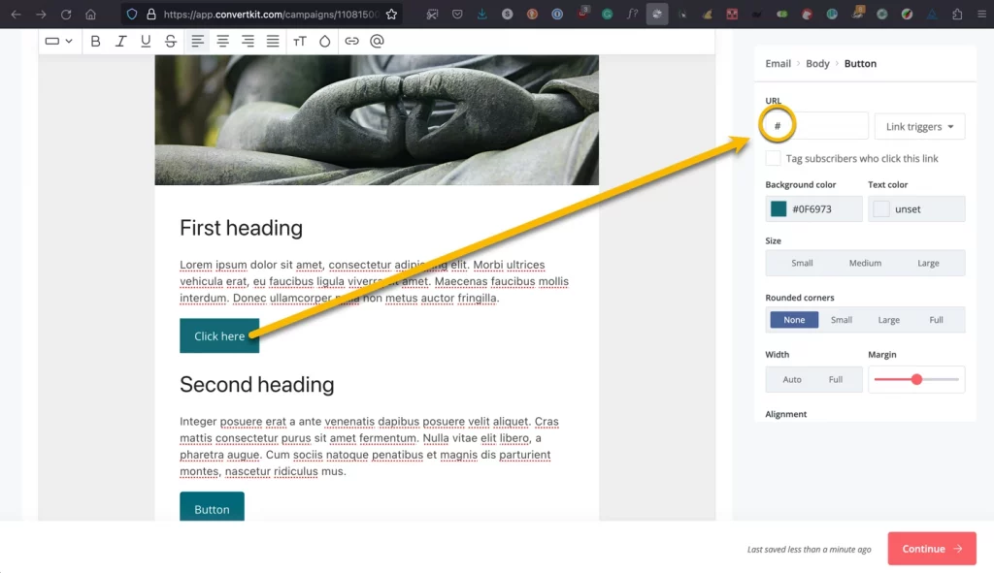994x573 pixels.
Task: Apply strikethrough to text
Action: 171,41
